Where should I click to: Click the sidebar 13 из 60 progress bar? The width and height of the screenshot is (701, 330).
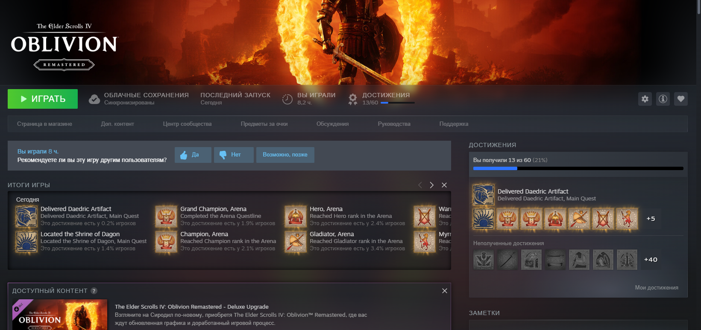point(578,168)
